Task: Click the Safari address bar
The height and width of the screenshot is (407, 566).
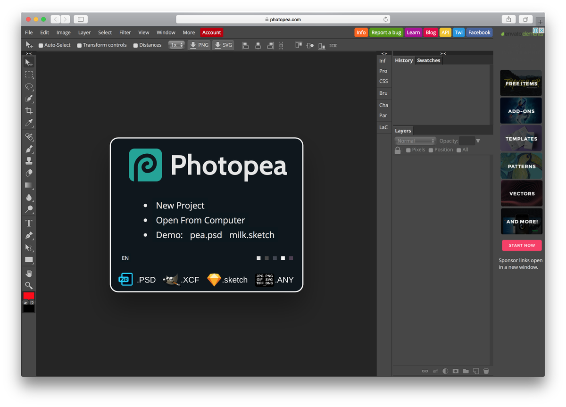Action: click(x=283, y=19)
